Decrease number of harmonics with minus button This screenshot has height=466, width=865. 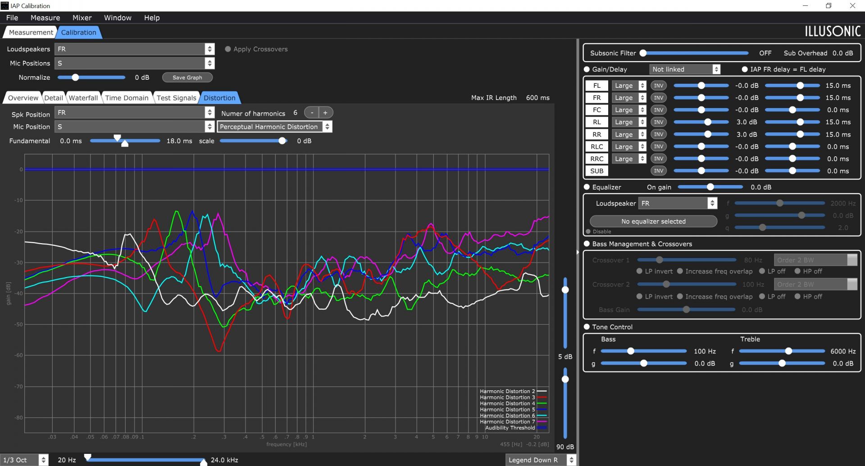[x=312, y=113]
